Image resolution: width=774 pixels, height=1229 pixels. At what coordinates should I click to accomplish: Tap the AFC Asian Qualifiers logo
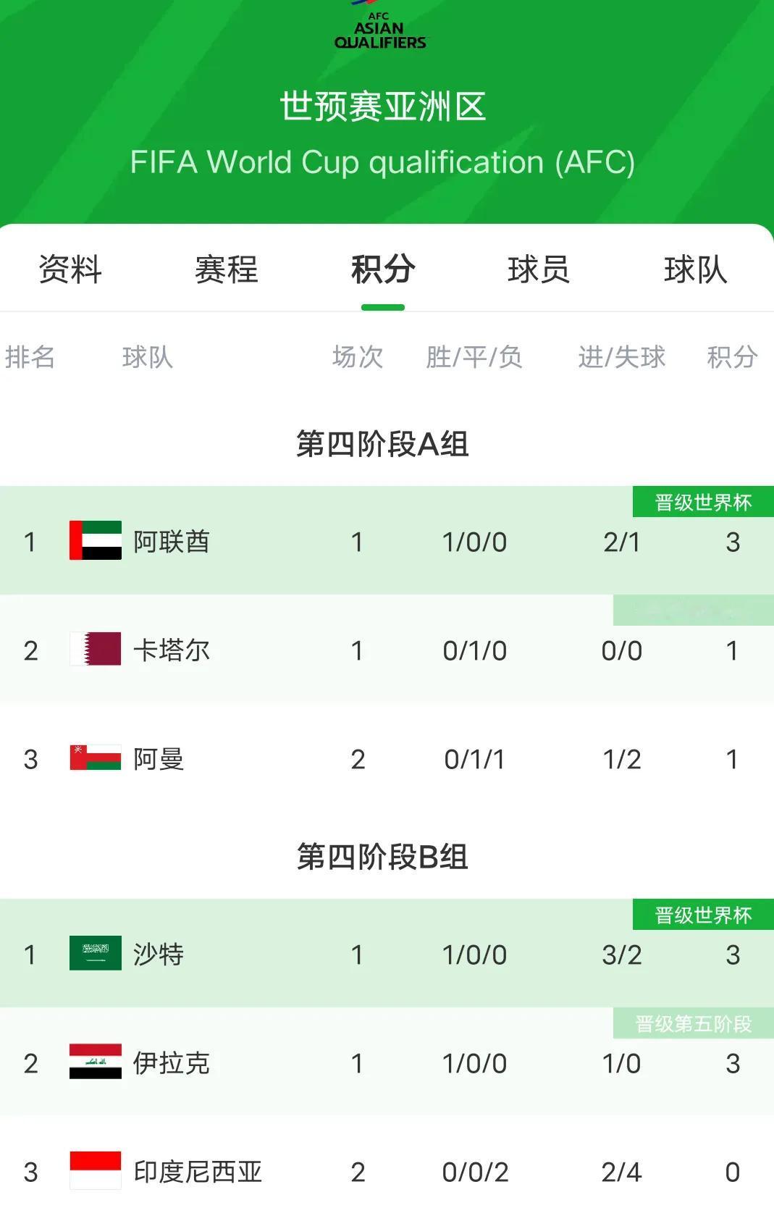coord(380,28)
